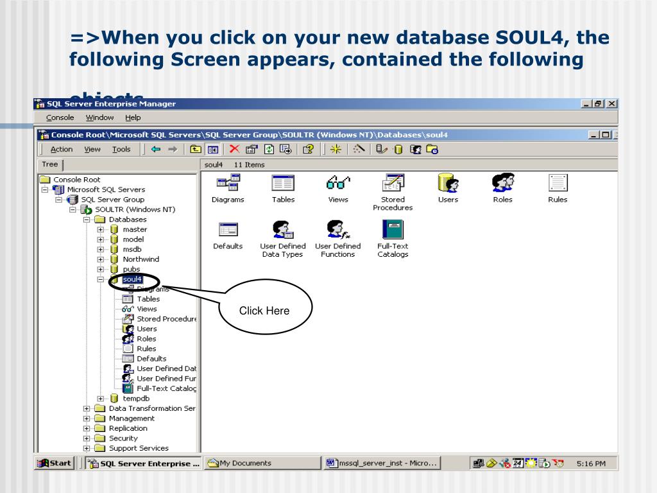Click the Windows Start button
The width and height of the screenshot is (657, 493).
(55, 463)
